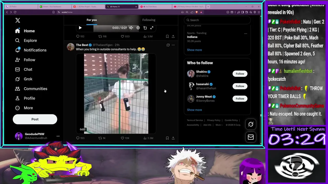Open the footer More ··· menu
Viewport: 328px width, 184px height.
(219, 125)
